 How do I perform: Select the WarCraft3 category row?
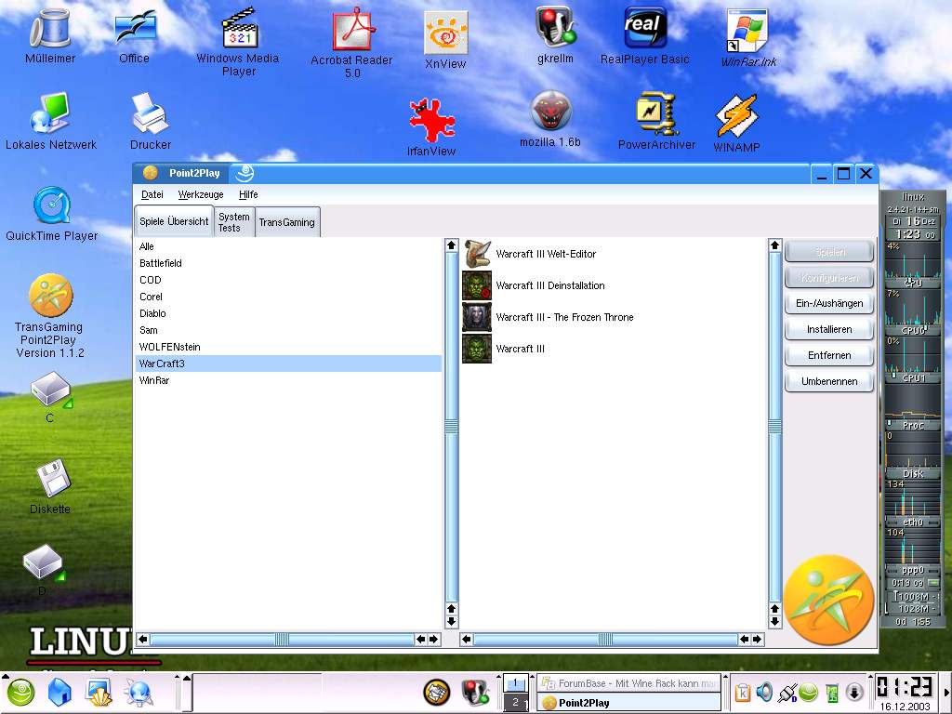[289, 364]
